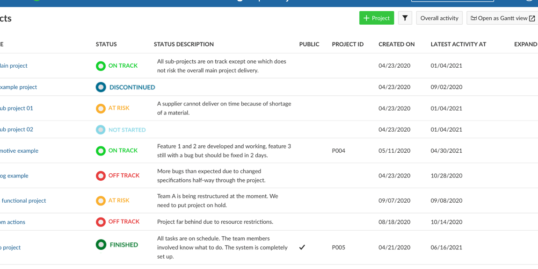
Task: Click red OFF TRACK circle in actions row
Action: pyautogui.click(x=101, y=222)
